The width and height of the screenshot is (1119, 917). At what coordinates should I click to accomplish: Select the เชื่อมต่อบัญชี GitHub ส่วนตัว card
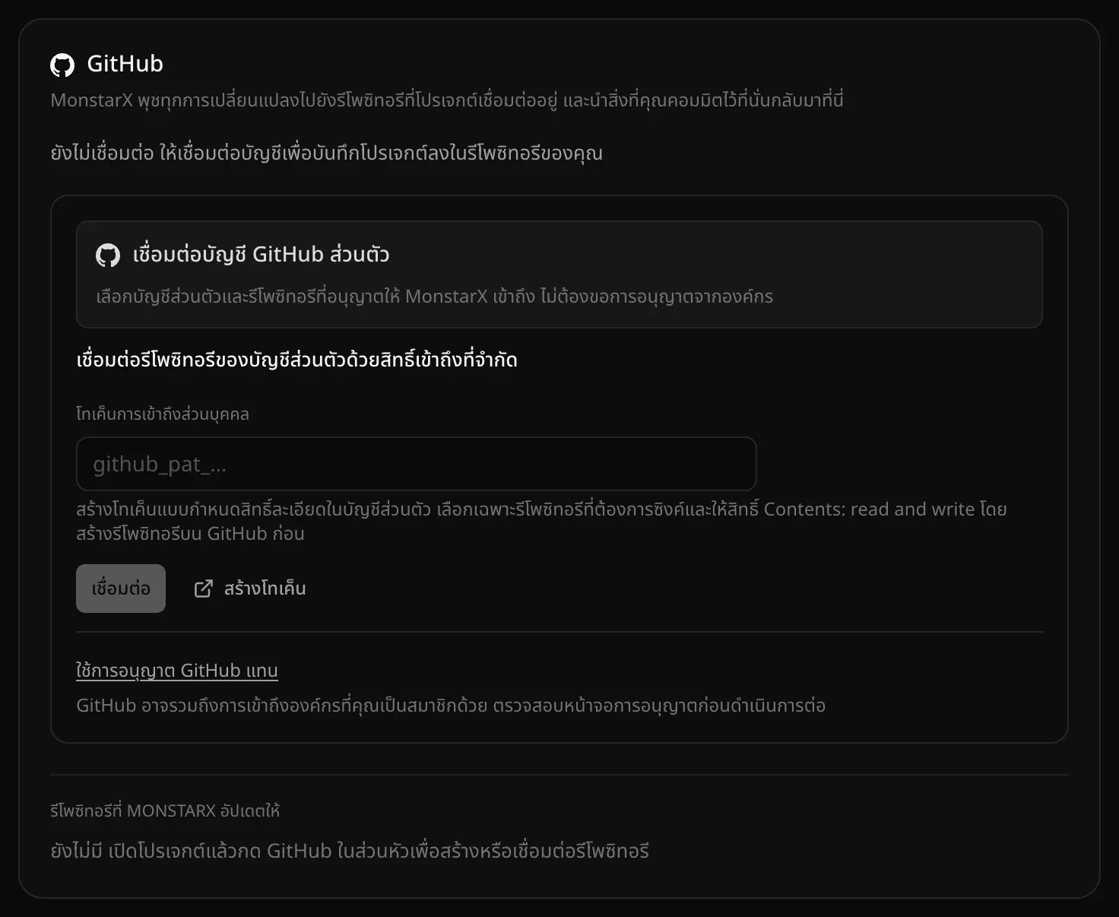click(559, 274)
